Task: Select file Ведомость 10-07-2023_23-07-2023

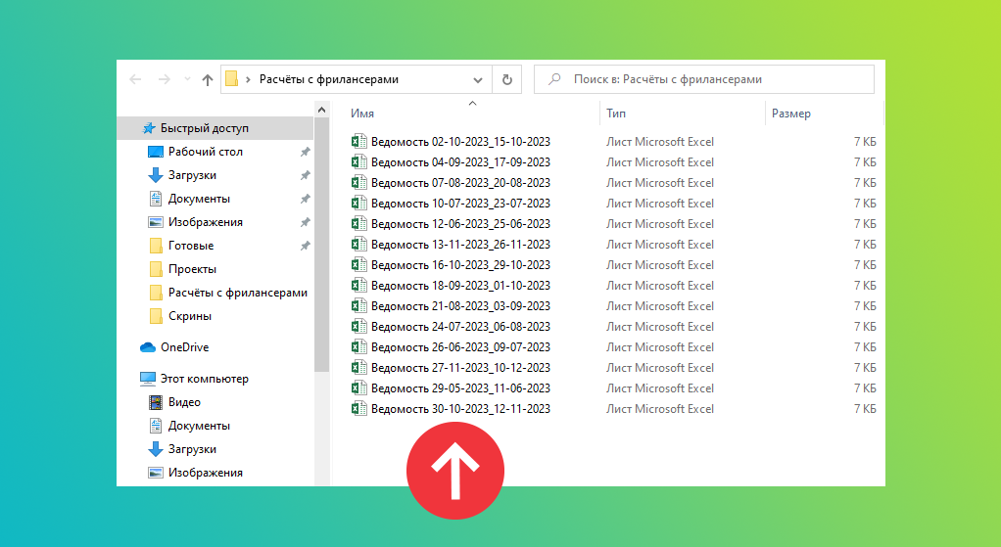Action: pos(460,204)
